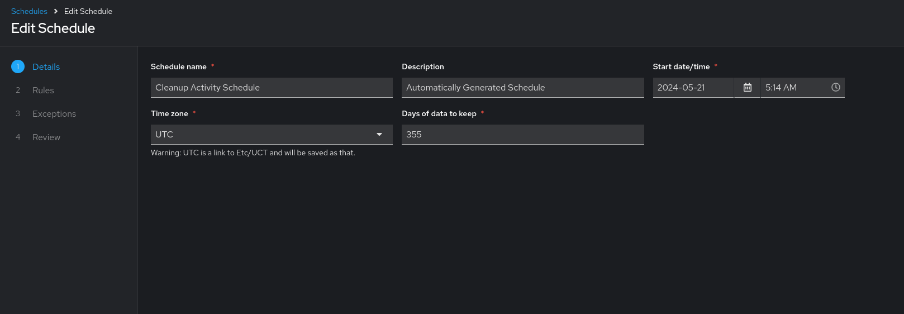
Task: Open the Exceptions wizard step
Action: coord(54,114)
